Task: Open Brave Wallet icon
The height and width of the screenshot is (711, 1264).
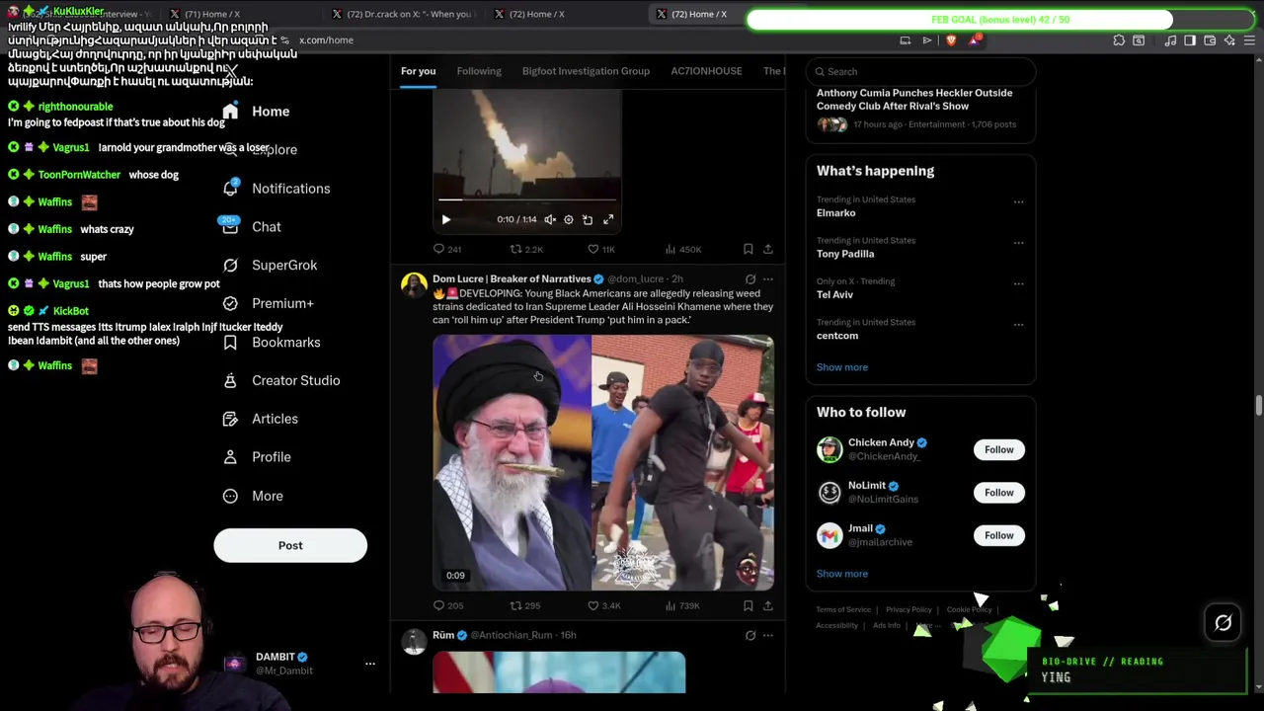Action: pyautogui.click(x=1210, y=40)
